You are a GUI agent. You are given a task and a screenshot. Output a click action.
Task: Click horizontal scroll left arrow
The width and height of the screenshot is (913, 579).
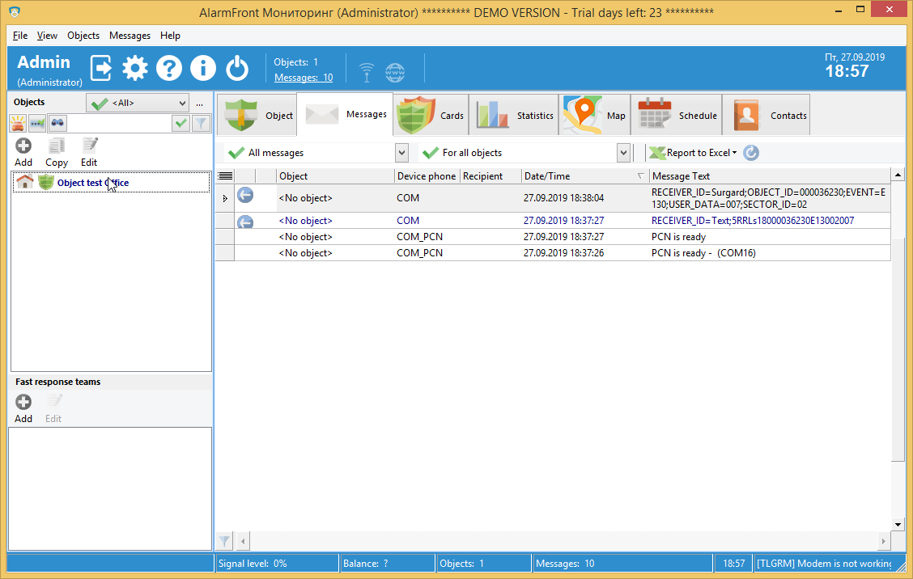pyautogui.click(x=243, y=541)
